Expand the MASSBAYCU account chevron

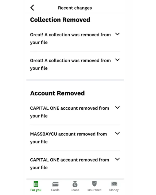[x=117, y=133]
